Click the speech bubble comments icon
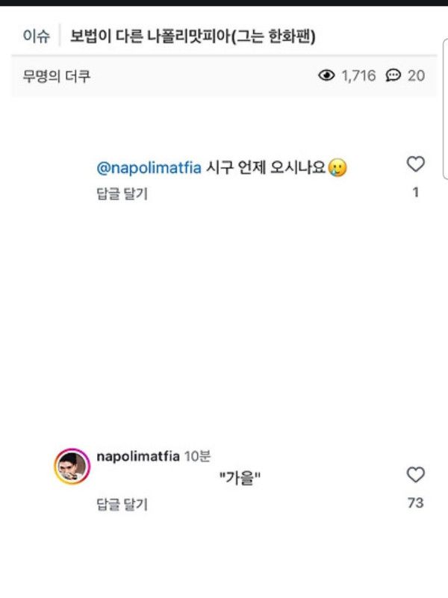Viewport: 448px width, 598px height. click(393, 75)
